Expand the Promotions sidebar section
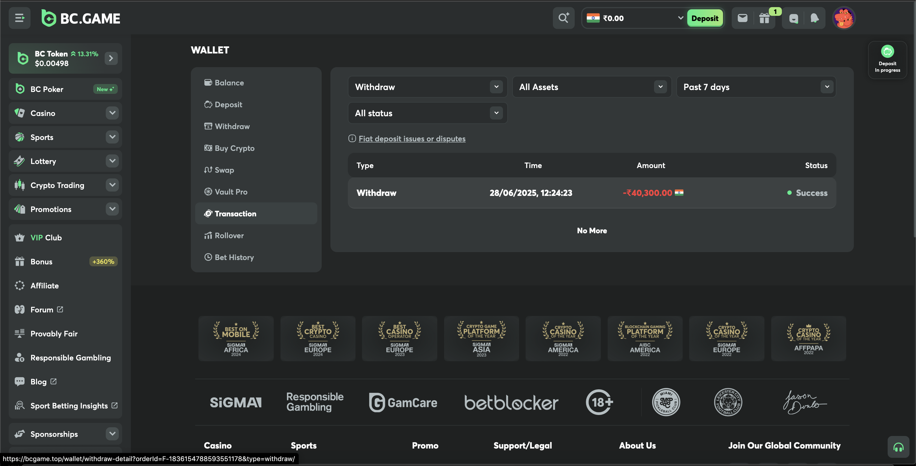 112,209
